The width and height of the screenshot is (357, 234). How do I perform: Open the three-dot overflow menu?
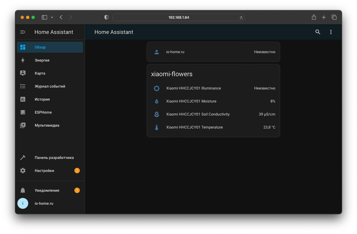point(331,32)
